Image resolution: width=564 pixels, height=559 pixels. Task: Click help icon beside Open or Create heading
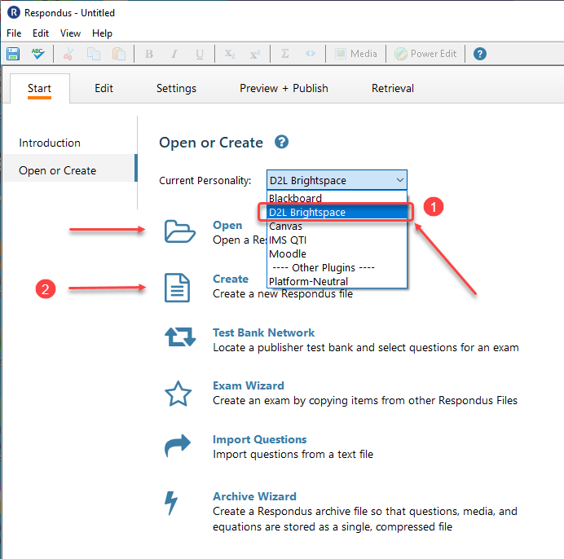pyautogui.click(x=282, y=142)
